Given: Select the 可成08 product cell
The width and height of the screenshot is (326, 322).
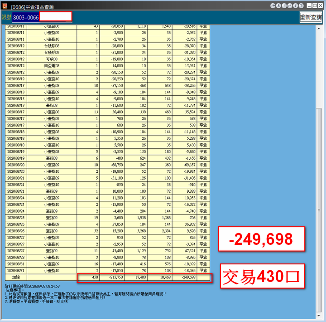Looking at the screenshot, I should click(x=52, y=59).
